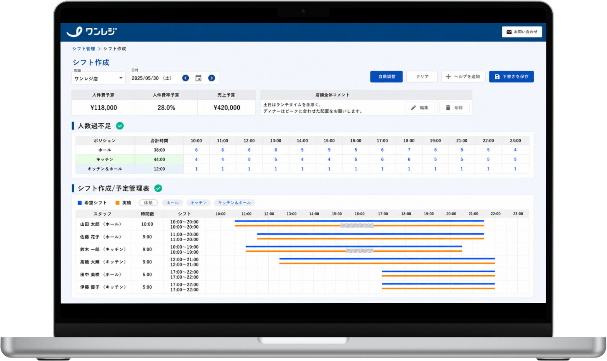Click ヘルプを追加 button
This screenshot has width=607, height=361.
(x=463, y=76)
